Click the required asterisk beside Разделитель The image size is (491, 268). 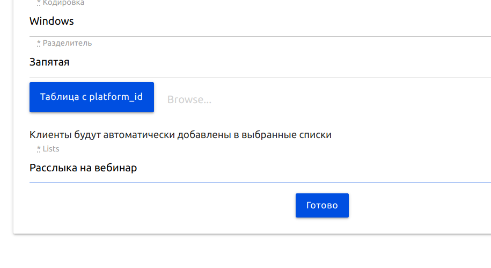pyautogui.click(x=39, y=44)
